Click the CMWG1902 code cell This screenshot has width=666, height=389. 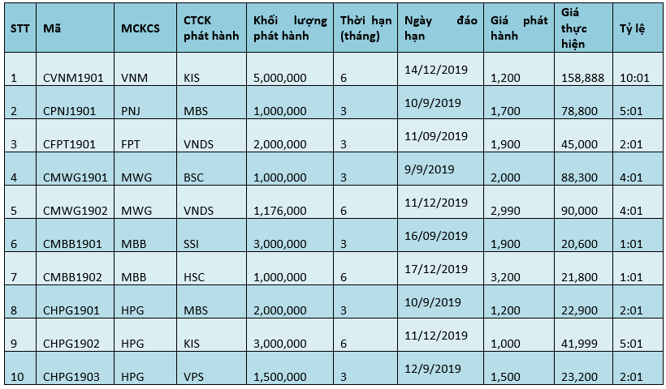coord(75,202)
